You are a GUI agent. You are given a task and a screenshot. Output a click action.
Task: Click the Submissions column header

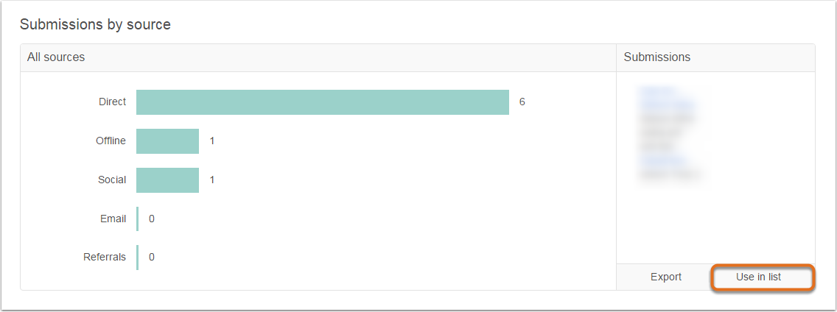click(x=716, y=57)
